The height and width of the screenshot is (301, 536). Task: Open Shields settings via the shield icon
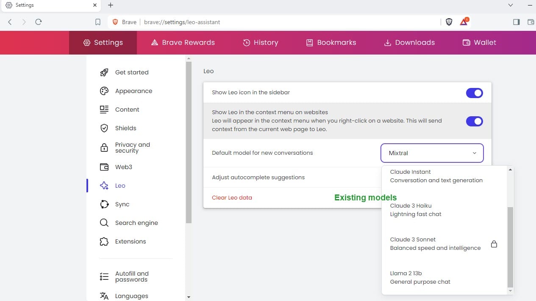pyautogui.click(x=104, y=128)
